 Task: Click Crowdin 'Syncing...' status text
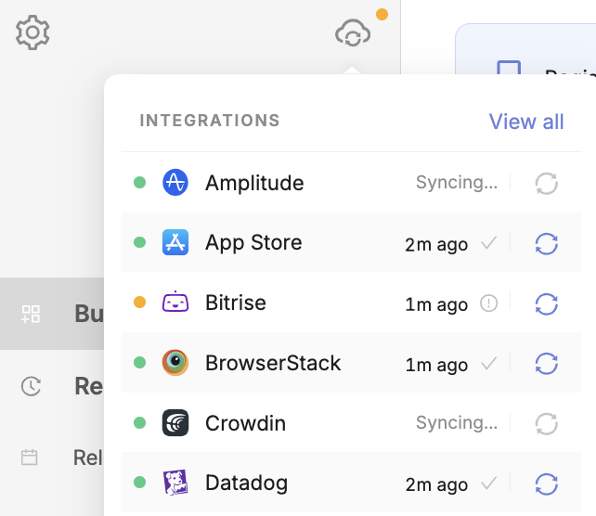point(457,422)
